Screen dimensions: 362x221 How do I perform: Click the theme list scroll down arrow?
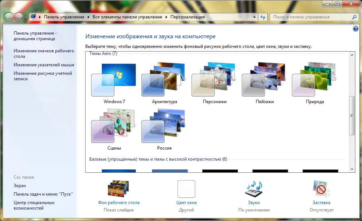[352, 169]
